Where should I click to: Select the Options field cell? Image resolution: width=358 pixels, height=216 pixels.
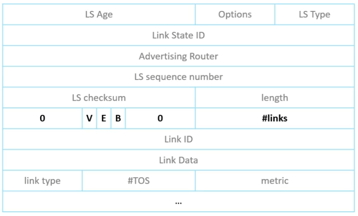pyautogui.click(x=235, y=15)
